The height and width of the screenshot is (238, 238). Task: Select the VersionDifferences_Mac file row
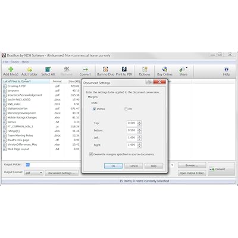tap(42, 145)
